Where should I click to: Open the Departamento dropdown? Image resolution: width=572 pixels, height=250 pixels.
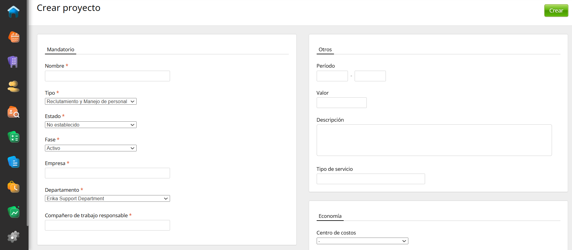[107, 198]
